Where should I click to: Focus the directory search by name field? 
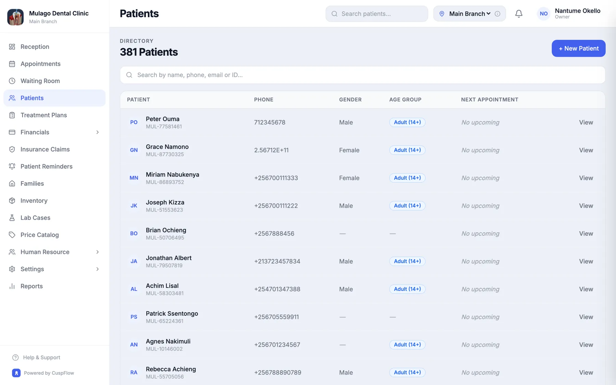point(362,75)
